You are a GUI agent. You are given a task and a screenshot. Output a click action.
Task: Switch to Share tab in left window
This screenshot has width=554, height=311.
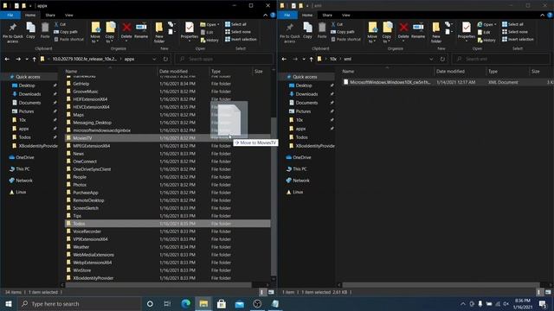click(50, 16)
